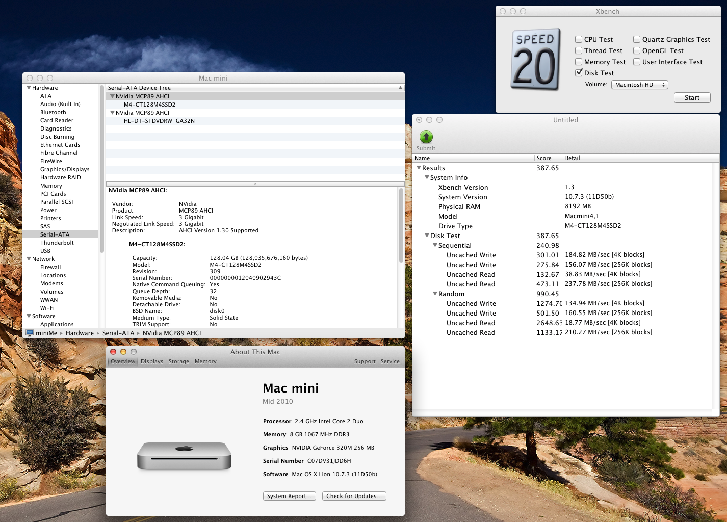Viewport: 727px width, 522px height.
Task: Select the Drive Type result row
Action: 562,226
